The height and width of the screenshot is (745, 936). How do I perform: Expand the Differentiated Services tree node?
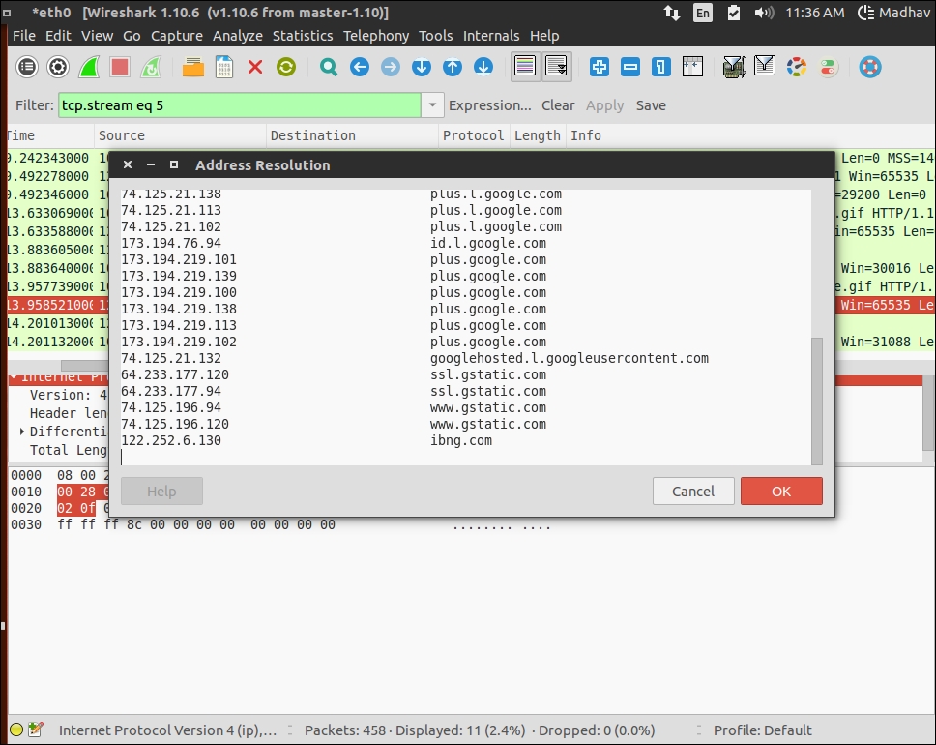click(22, 432)
